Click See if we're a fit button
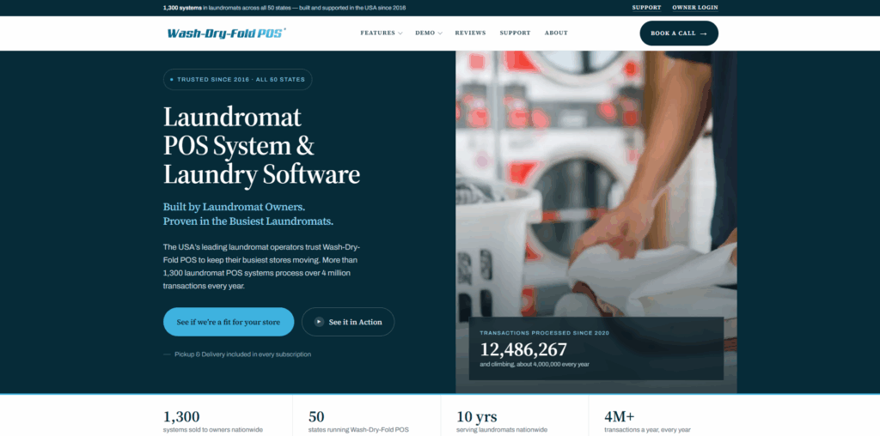 tap(229, 322)
